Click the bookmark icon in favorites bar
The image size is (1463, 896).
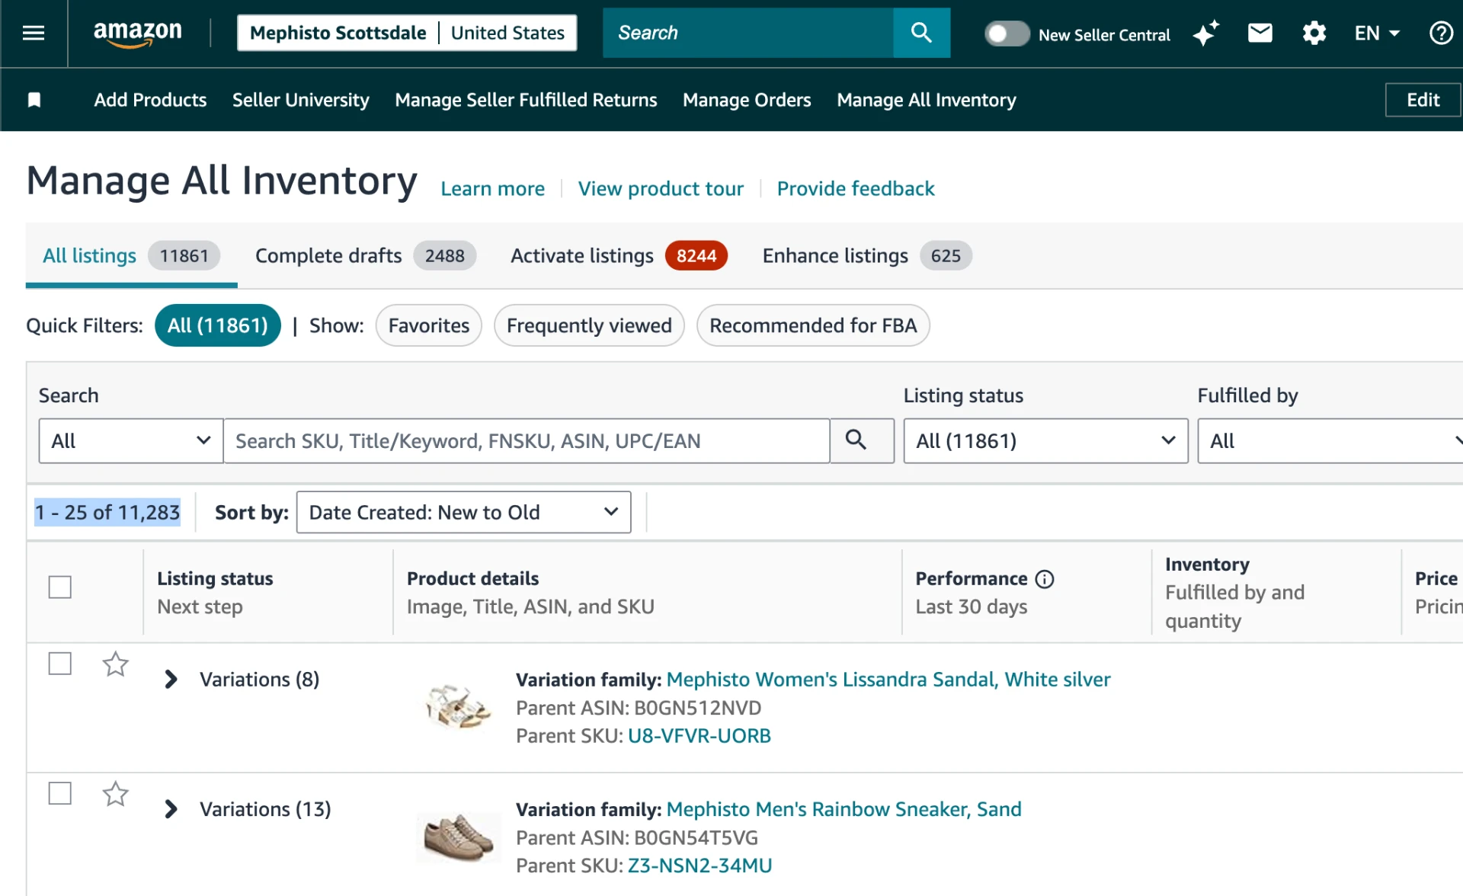click(x=34, y=100)
